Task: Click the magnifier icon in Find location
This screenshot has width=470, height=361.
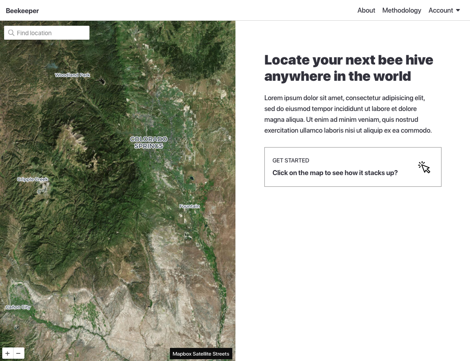Action: pos(11,32)
